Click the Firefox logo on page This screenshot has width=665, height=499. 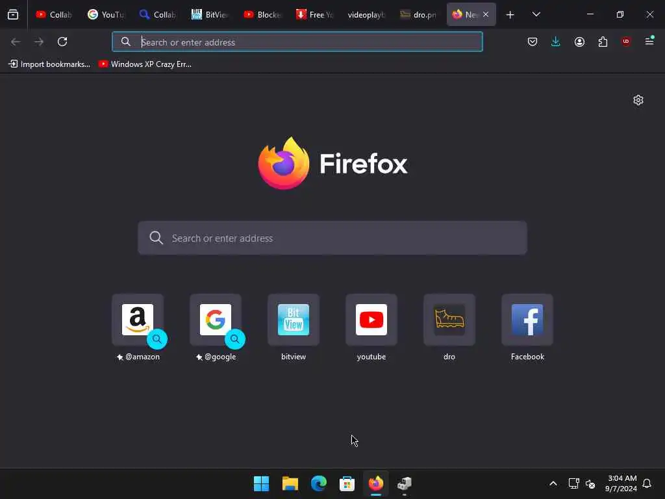point(333,163)
